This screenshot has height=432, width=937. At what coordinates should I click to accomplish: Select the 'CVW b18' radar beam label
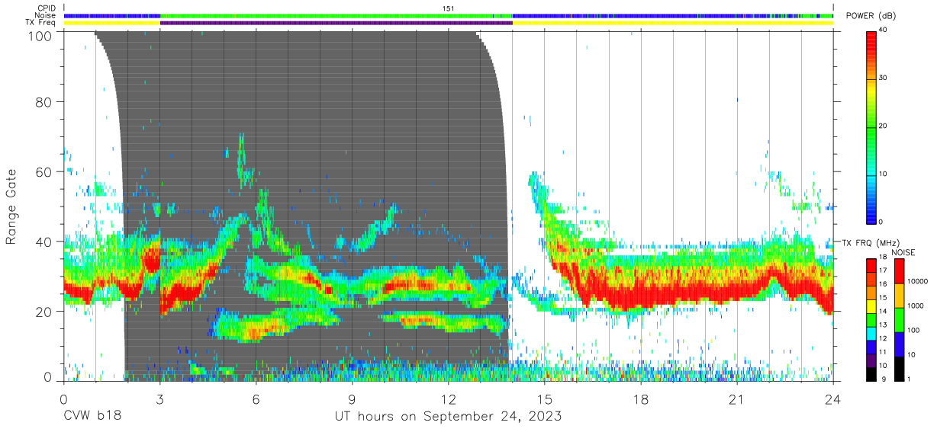coord(92,416)
